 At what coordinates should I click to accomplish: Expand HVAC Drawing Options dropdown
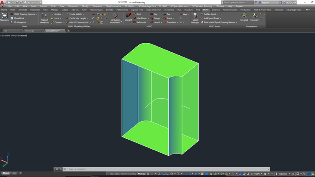pos(37,14)
